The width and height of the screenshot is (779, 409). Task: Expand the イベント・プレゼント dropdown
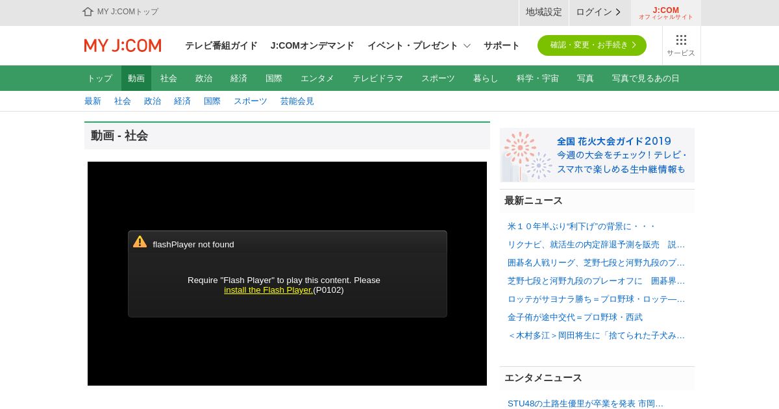pos(419,45)
